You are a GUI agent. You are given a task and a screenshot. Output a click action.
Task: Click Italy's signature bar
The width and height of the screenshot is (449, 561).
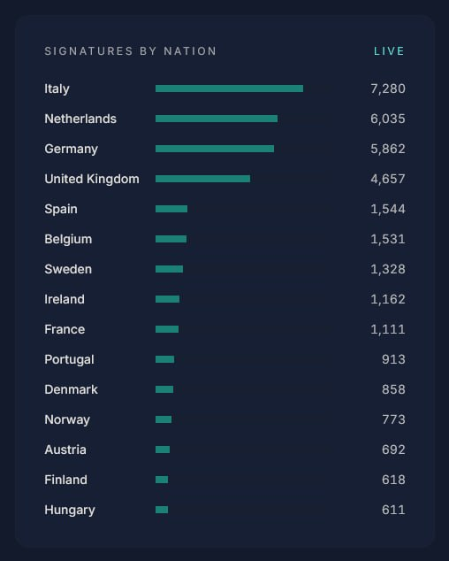(x=229, y=88)
